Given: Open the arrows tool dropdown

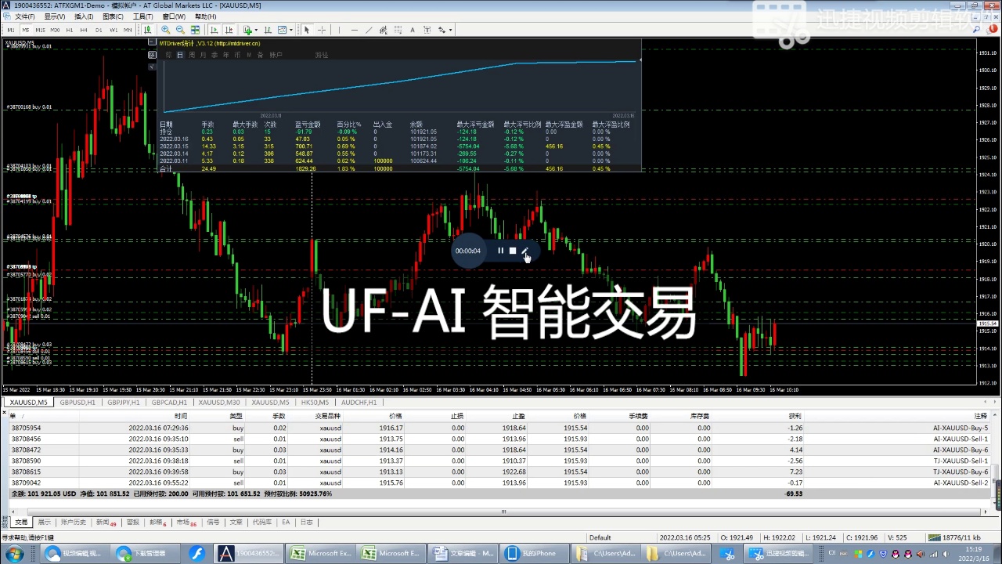Looking at the screenshot, I should click(451, 30).
